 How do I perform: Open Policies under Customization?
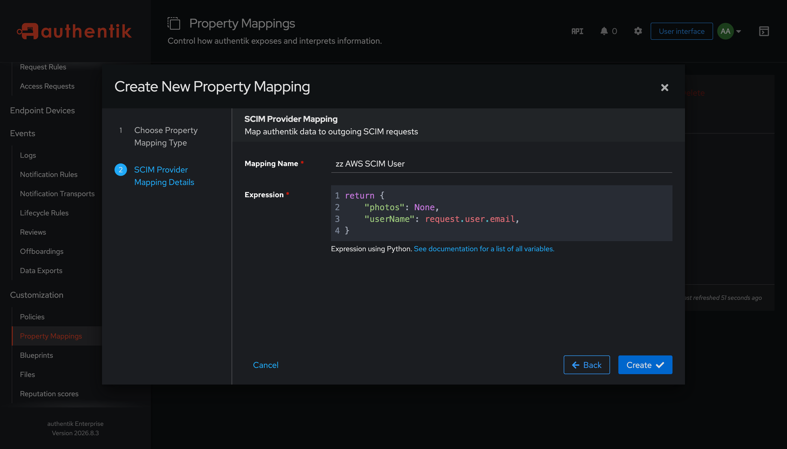pyautogui.click(x=32, y=317)
